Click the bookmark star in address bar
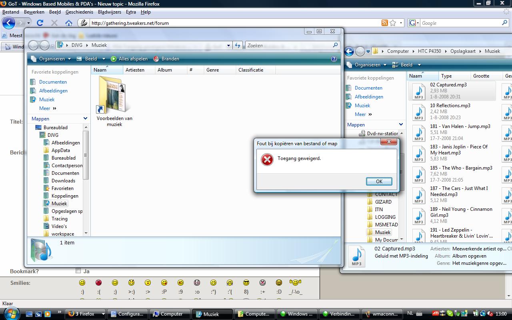Image resolution: width=512 pixels, height=320 pixels. tap(393, 23)
